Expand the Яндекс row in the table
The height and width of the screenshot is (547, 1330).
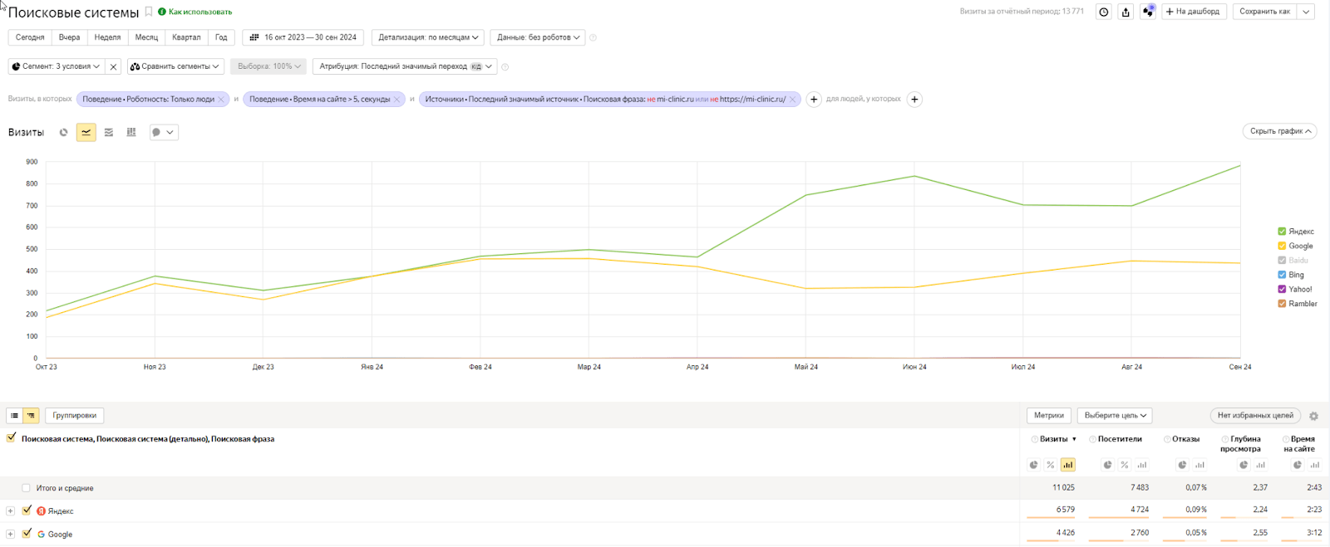[x=10, y=511]
